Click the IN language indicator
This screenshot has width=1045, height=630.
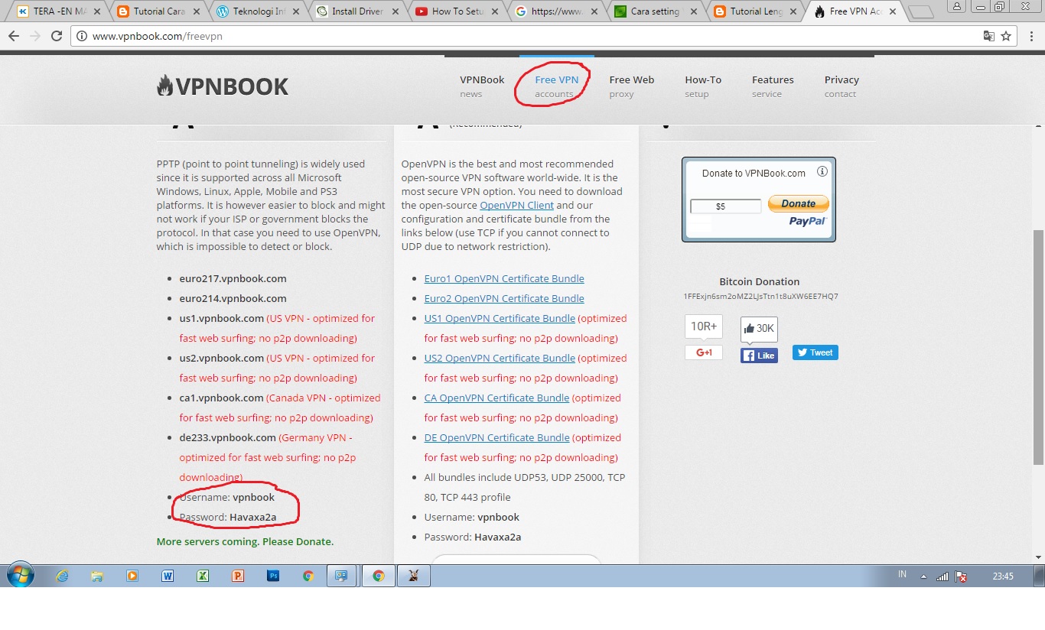(902, 575)
